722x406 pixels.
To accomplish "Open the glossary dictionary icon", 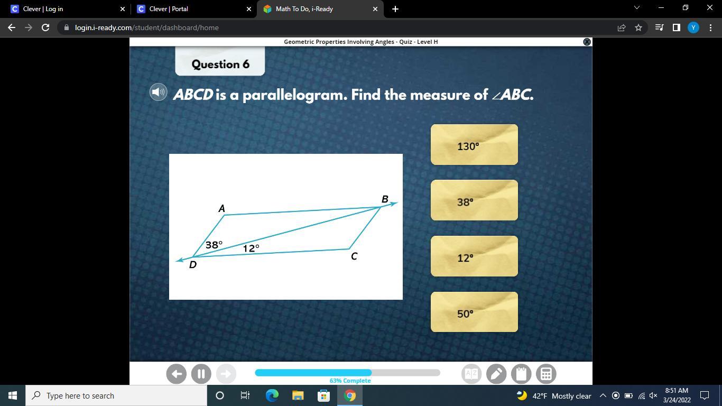I will (x=471, y=374).
